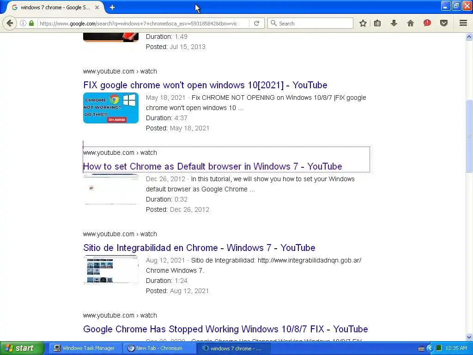
Task: Switch to New Tab - Chromium taskbar item
Action: click(159, 349)
